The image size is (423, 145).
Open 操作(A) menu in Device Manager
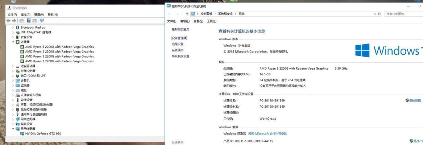click(25, 14)
